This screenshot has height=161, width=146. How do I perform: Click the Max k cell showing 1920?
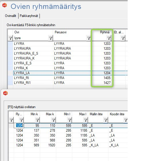point(52,145)
